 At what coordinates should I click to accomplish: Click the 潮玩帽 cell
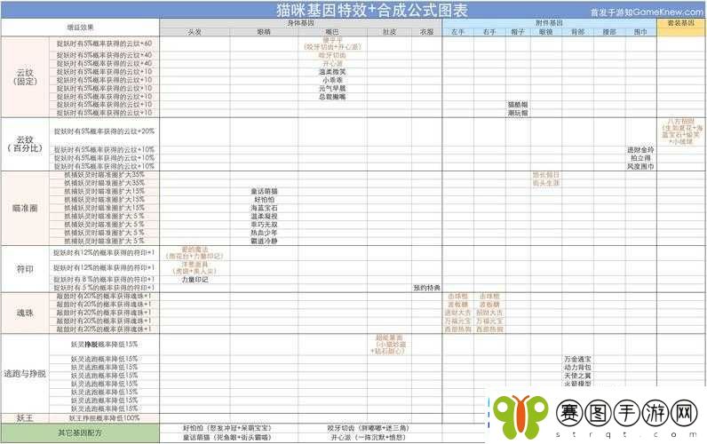click(518, 113)
